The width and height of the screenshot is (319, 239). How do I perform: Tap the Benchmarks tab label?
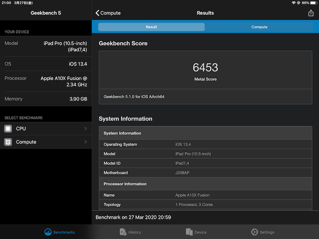pos(64,232)
